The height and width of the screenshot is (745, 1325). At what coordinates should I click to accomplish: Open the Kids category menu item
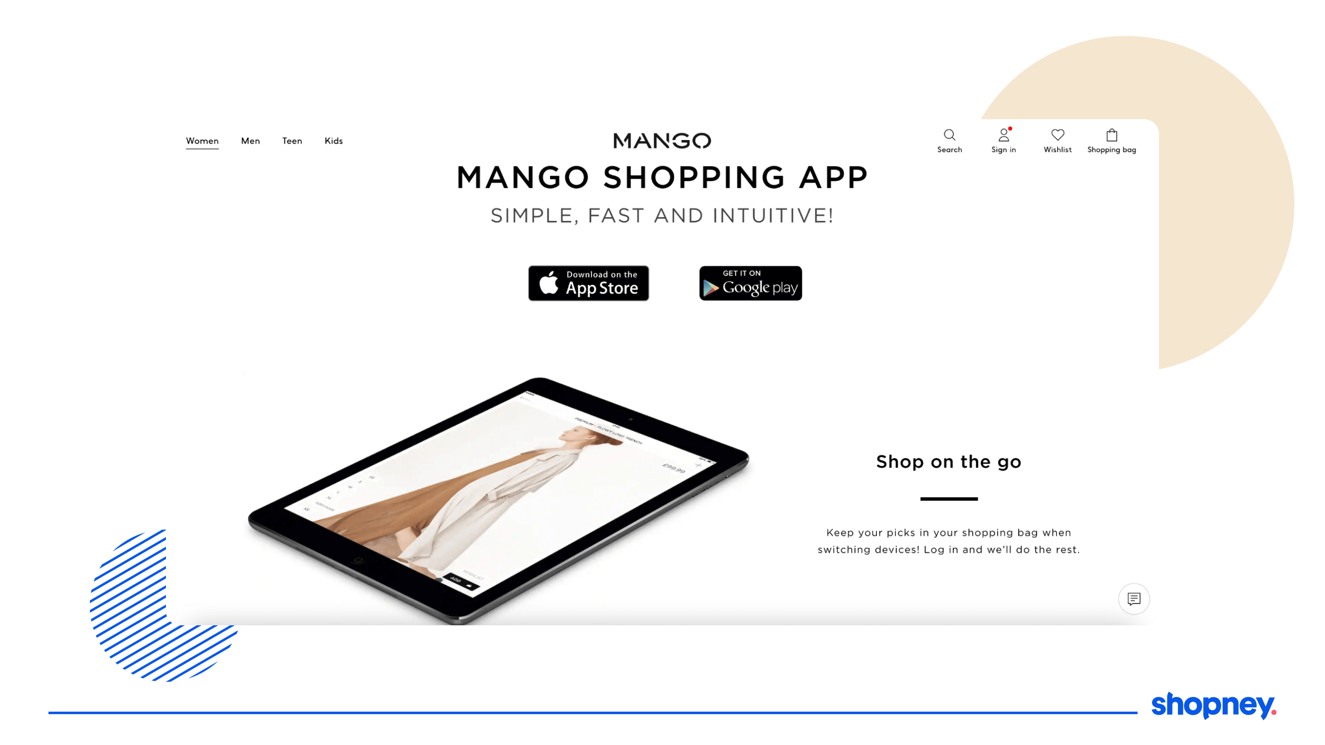coord(334,140)
